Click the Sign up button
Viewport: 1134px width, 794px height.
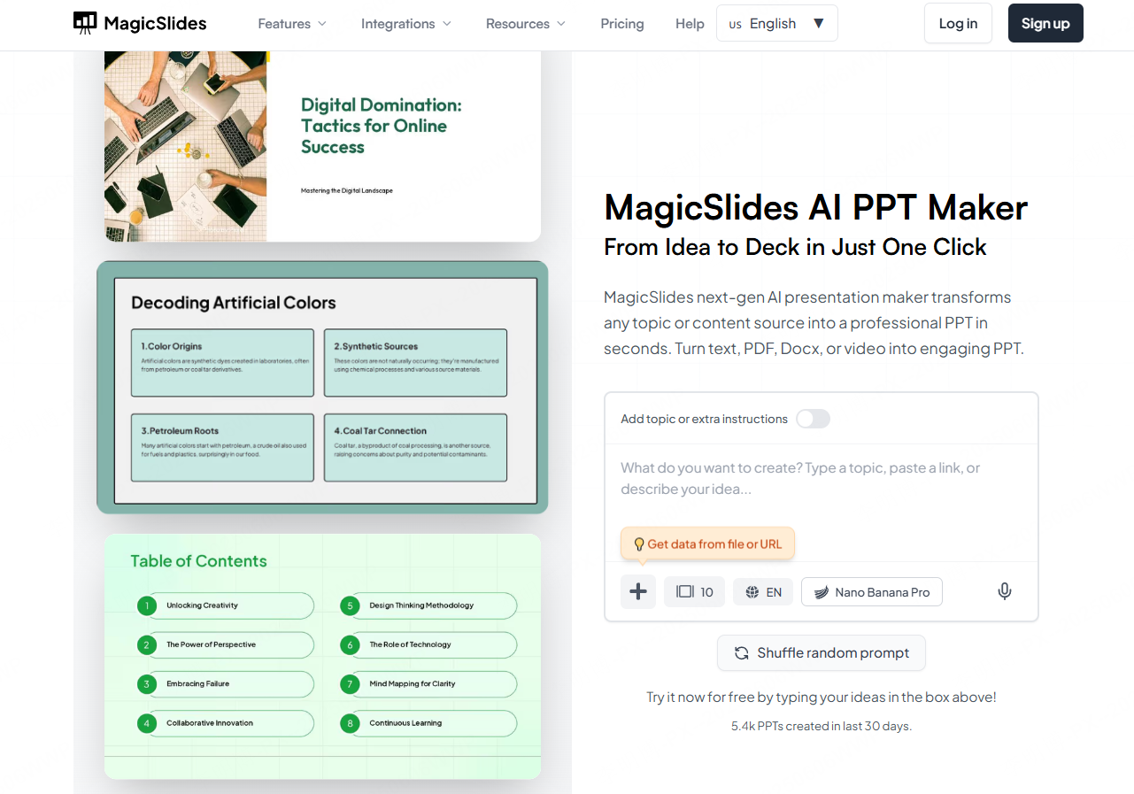pos(1045,23)
